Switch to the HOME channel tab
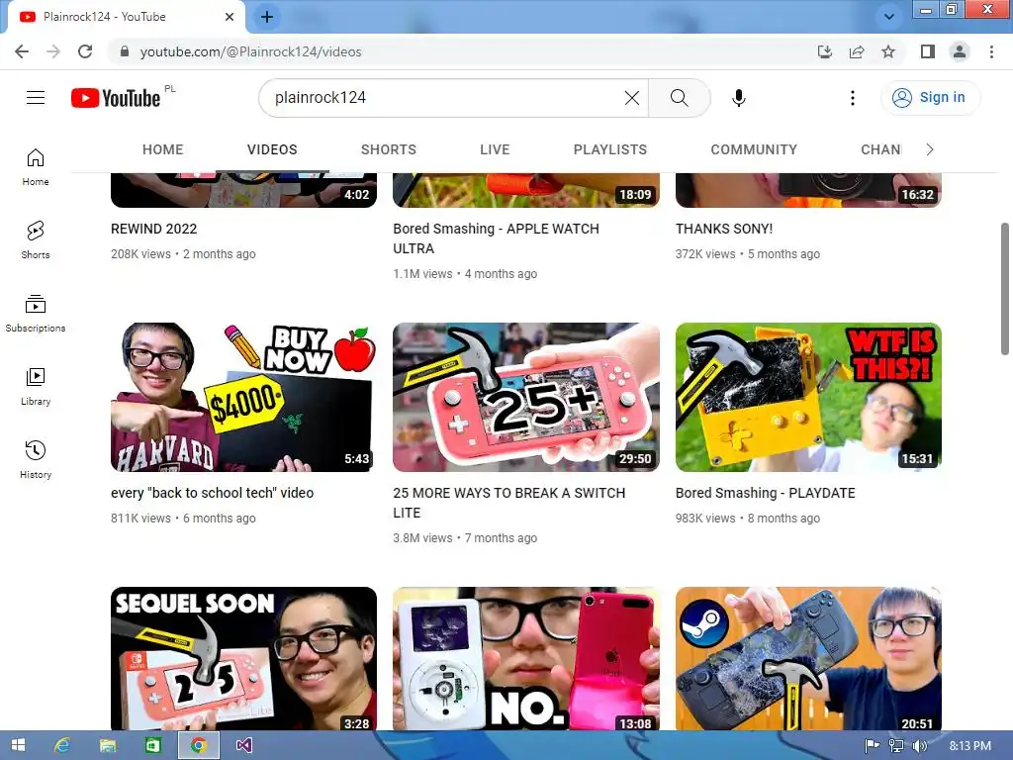Screen dimensions: 1013x760 [x=163, y=149]
